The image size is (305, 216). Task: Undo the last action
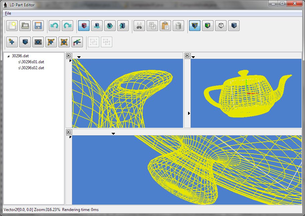(54, 26)
